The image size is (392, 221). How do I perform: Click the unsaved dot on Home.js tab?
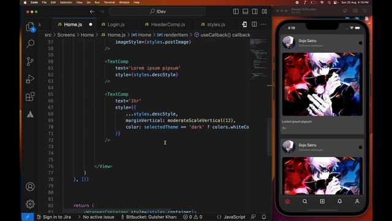(x=91, y=25)
